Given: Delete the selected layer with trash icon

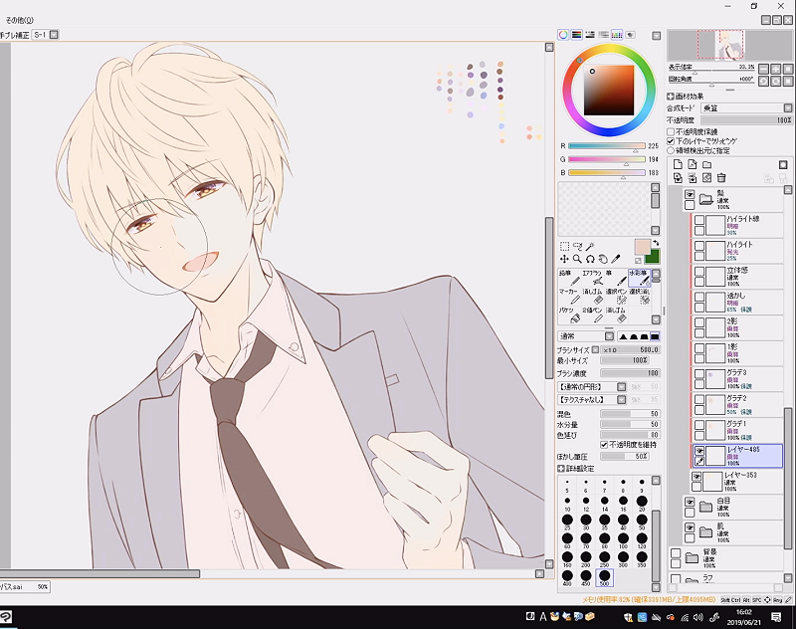Looking at the screenshot, I should point(721,178).
